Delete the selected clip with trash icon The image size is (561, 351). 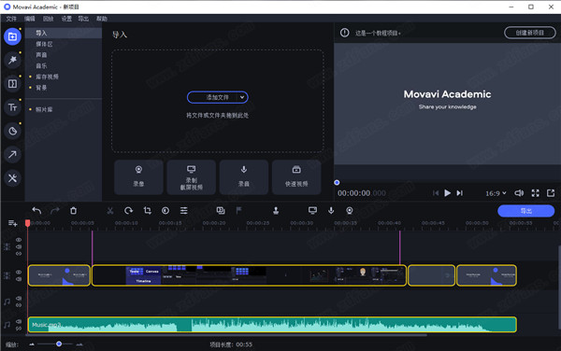coord(73,211)
